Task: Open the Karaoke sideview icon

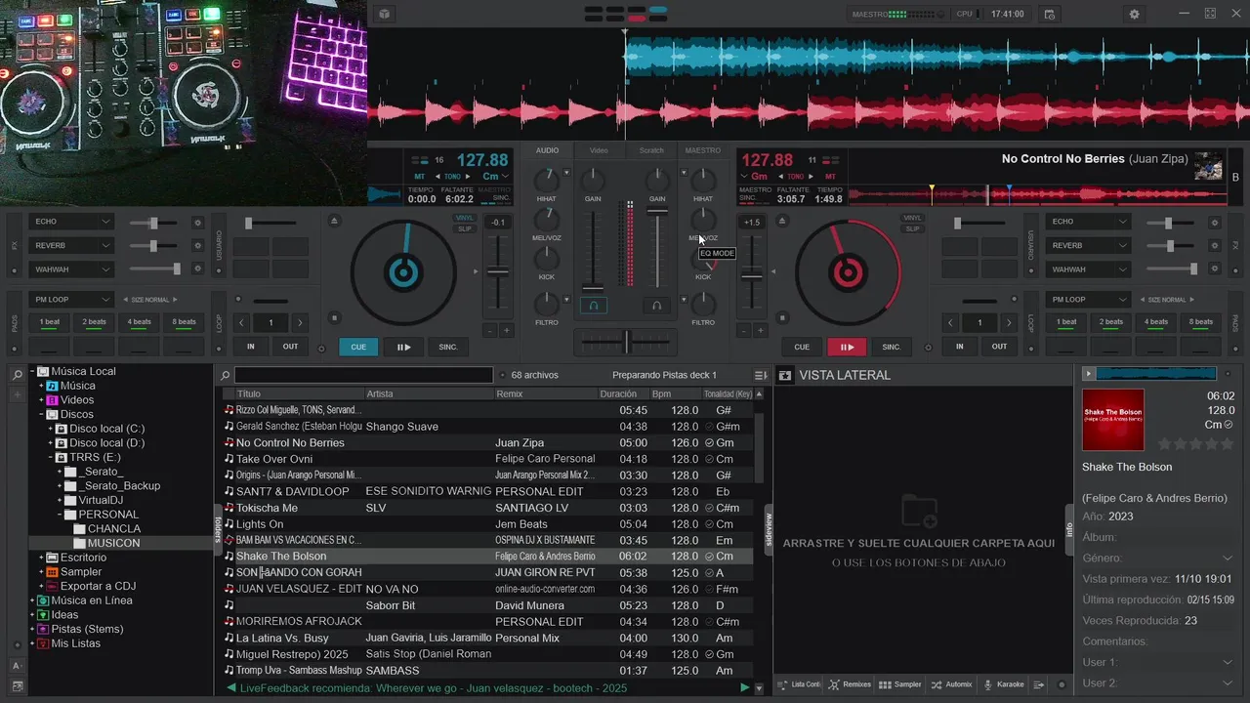Action: click(1004, 684)
